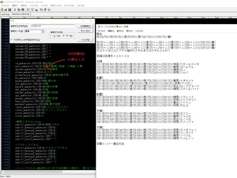Screen dimensions: 237x178
Task: Open the ツール(T) menu
Action: [x=44, y=5]
